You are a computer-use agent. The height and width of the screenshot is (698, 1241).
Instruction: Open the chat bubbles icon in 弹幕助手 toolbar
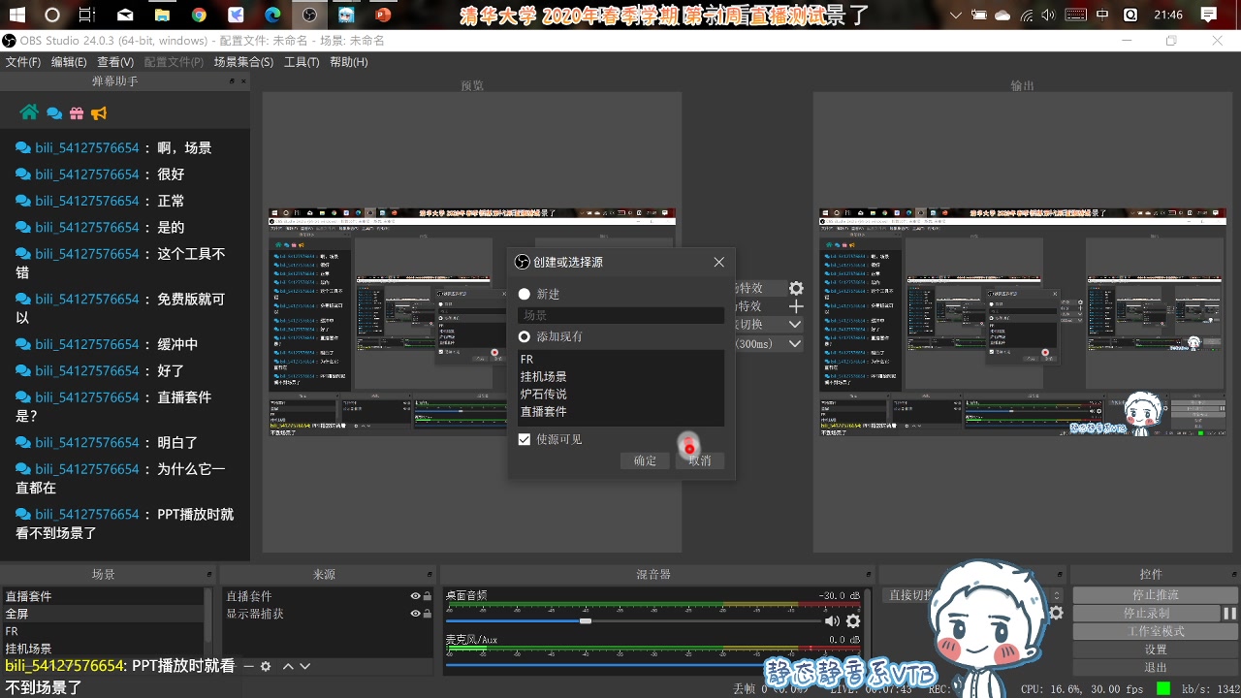[x=54, y=113]
